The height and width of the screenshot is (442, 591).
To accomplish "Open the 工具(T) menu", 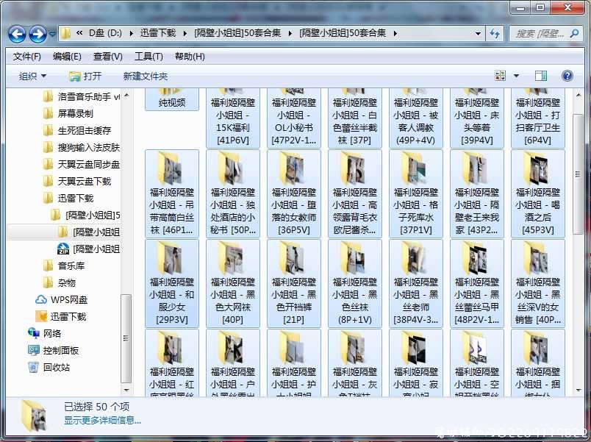I will pos(148,57).
